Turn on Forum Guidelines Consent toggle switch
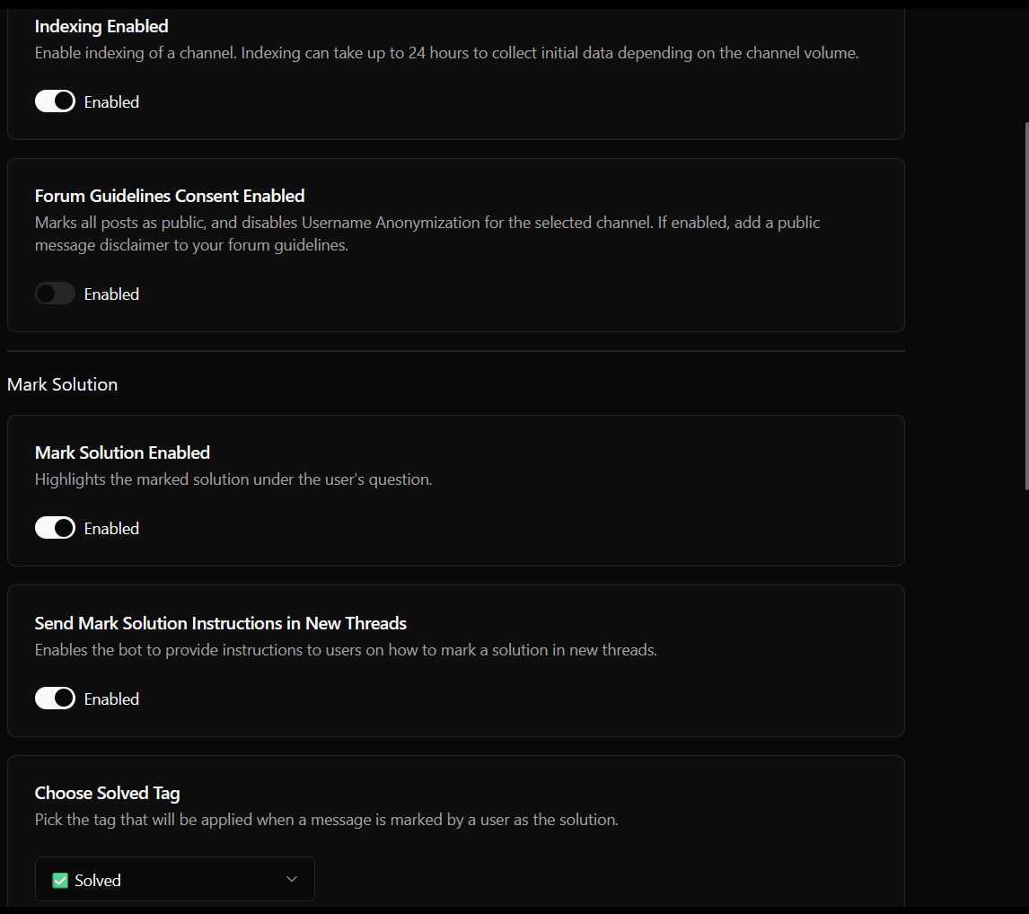The image size is (1029, 914). [55, 294]
